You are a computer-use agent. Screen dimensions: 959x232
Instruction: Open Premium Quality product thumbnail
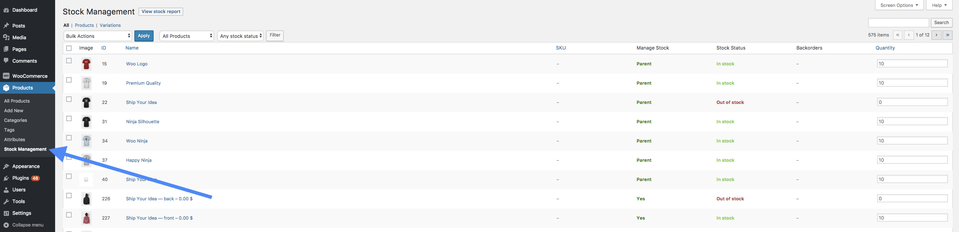(86, 83)
